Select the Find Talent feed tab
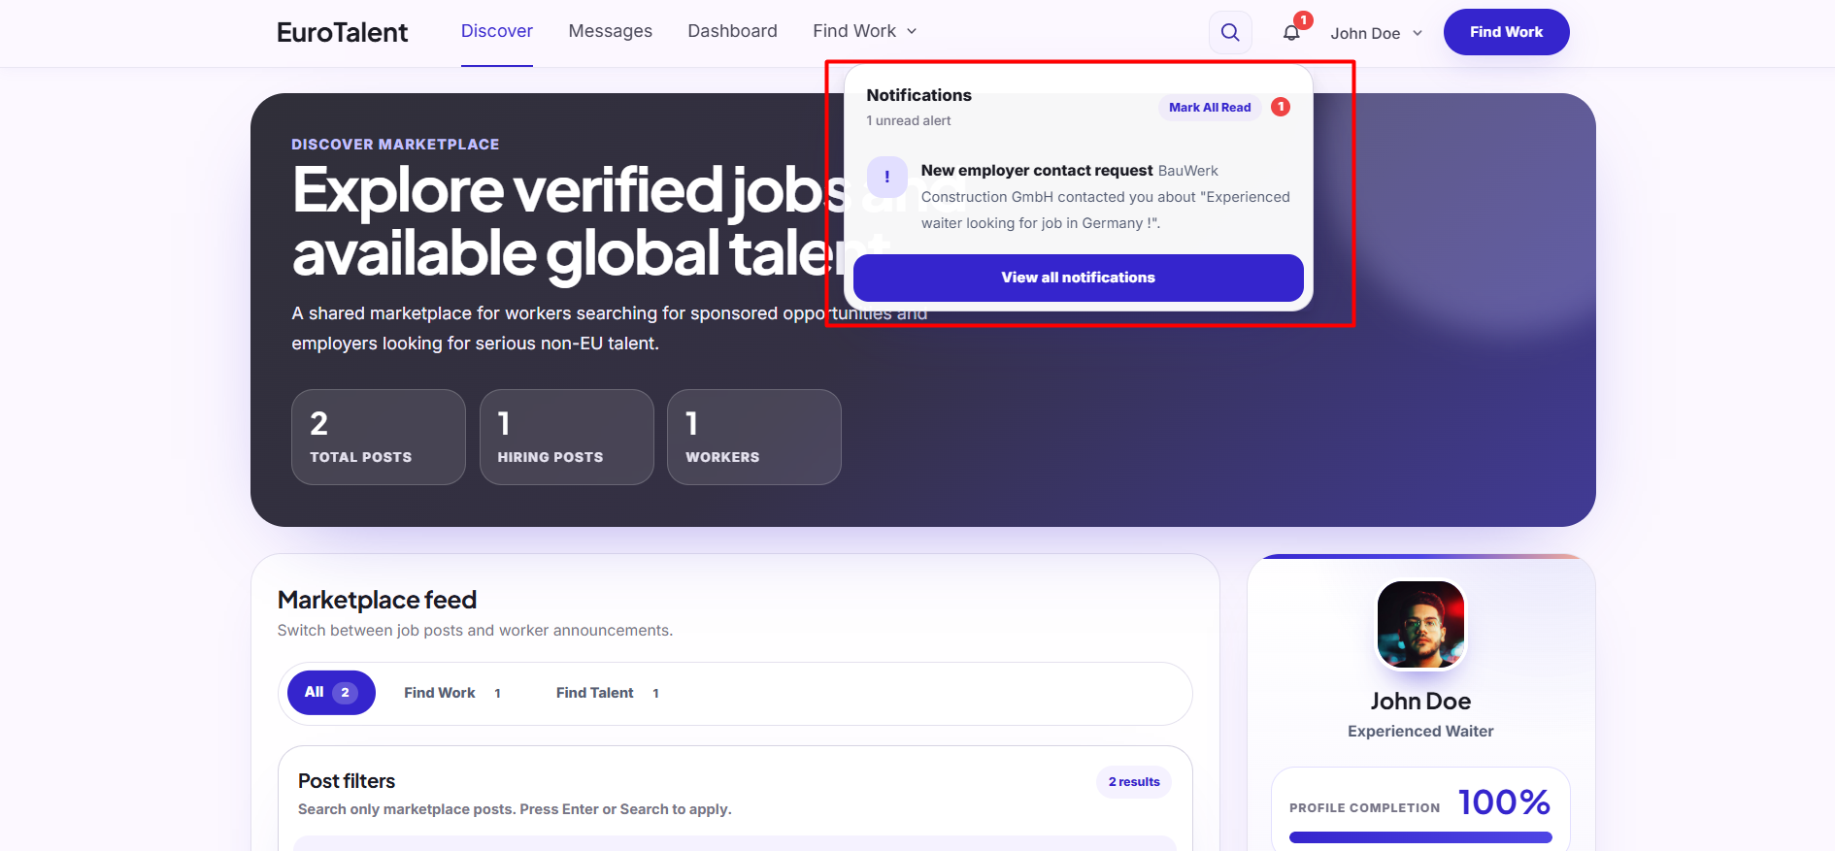Viewport: 1835px width, 851px height. pos(608,693)
